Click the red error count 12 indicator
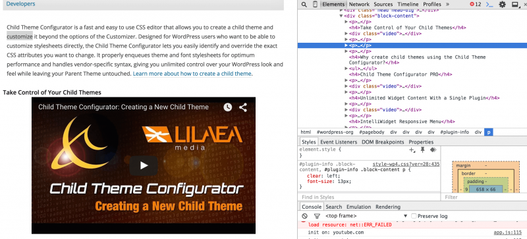The image size is (527, 239). pos(475,5)
